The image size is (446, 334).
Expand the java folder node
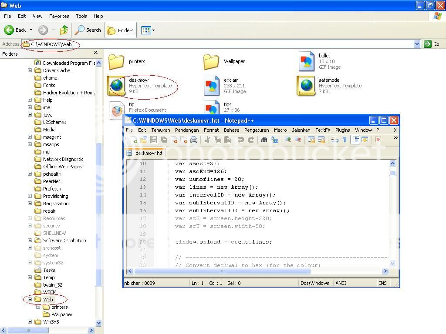tap(30, 114)
